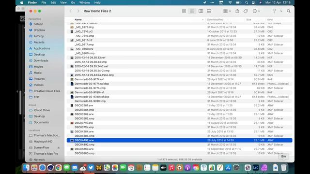Open the Trash in the Dock
The image size is (310, 174).
(283, 168)
